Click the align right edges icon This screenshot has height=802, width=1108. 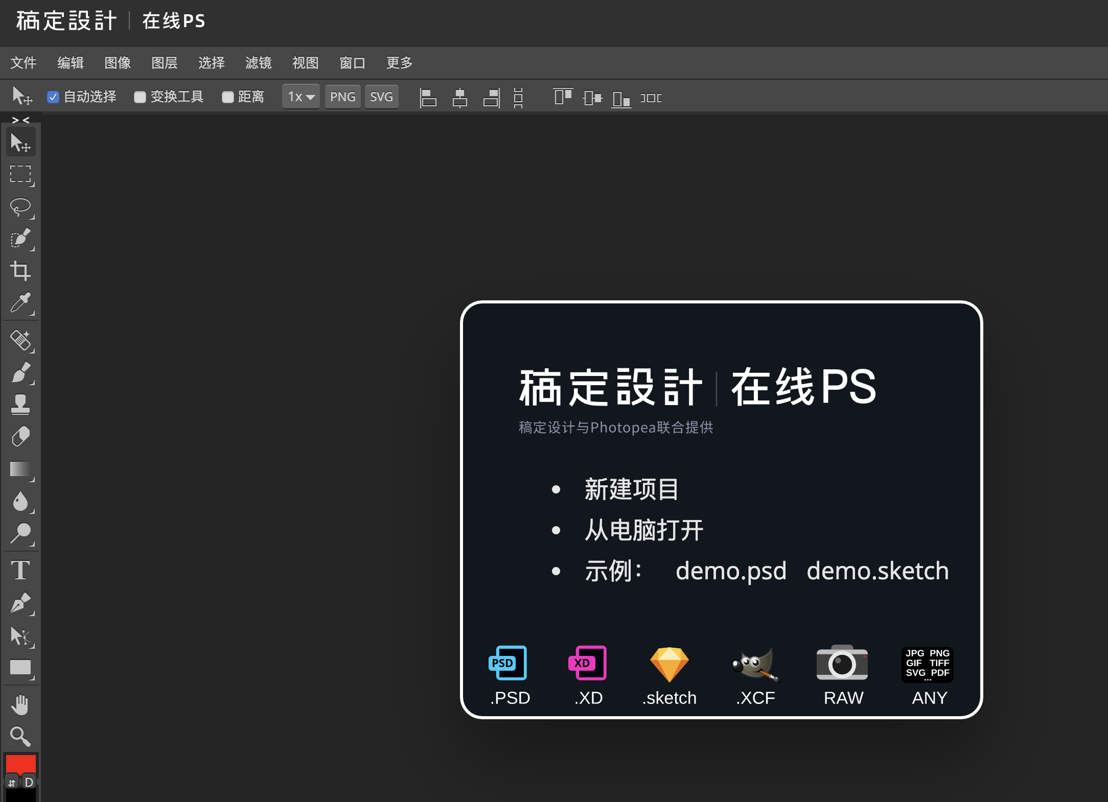pos(492,97)
